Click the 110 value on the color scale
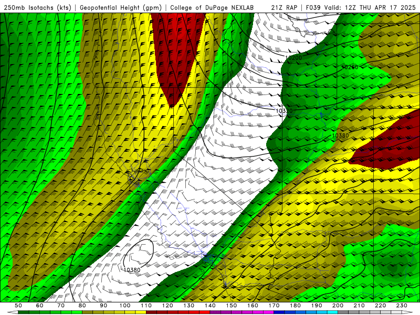 (146, 306)
